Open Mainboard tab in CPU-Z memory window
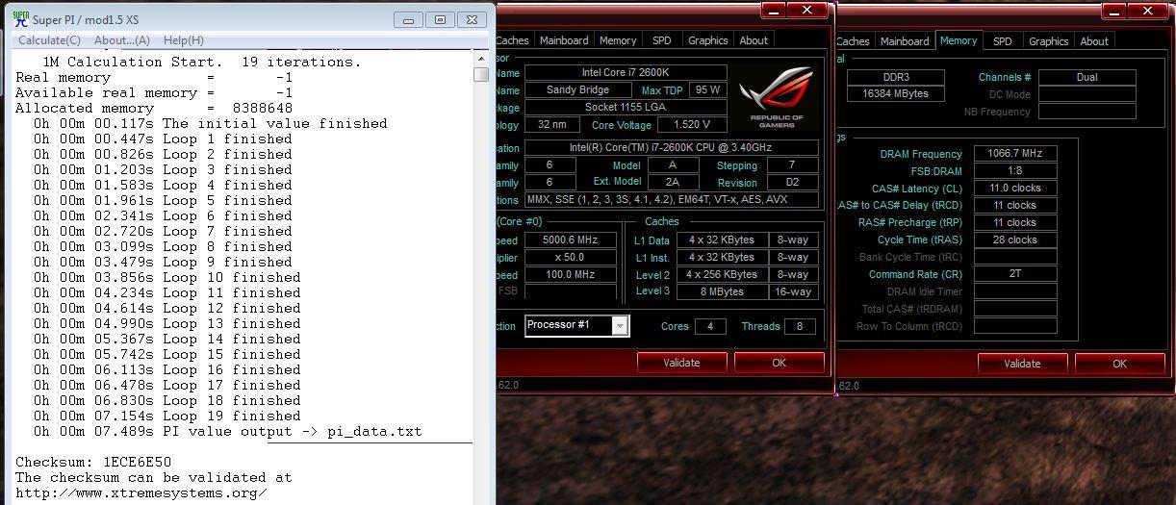 pos(906,41)
